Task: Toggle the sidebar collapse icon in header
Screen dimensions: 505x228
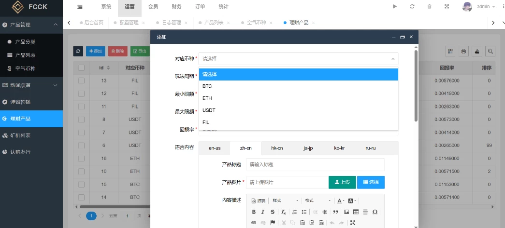Action: (x=80, y=7)
